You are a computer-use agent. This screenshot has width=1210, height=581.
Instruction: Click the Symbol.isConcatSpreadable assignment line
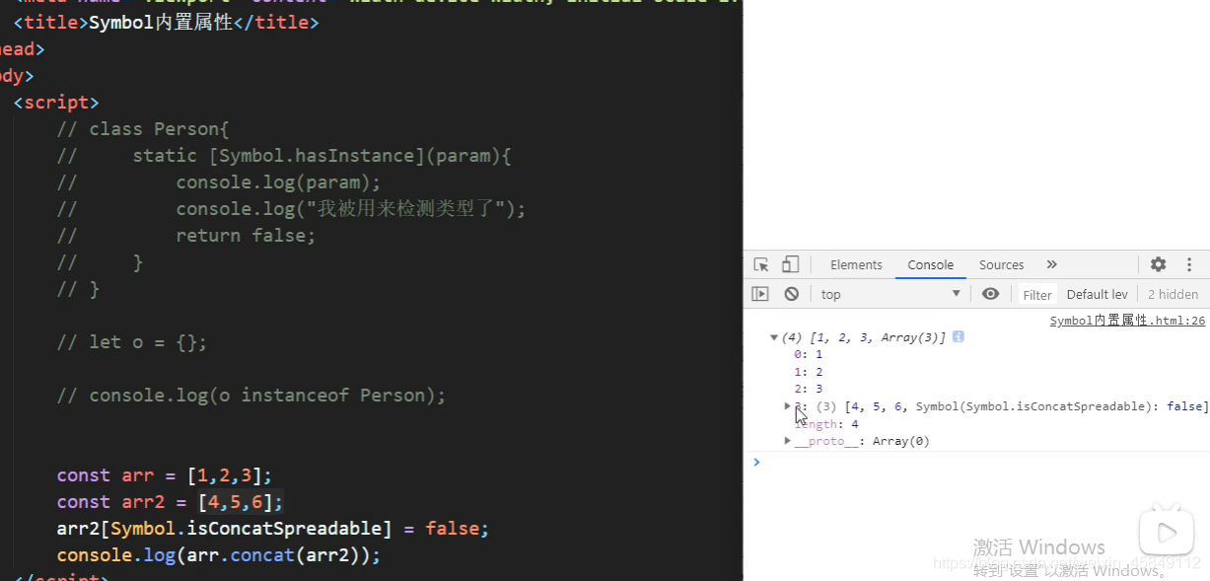(272, 529)
